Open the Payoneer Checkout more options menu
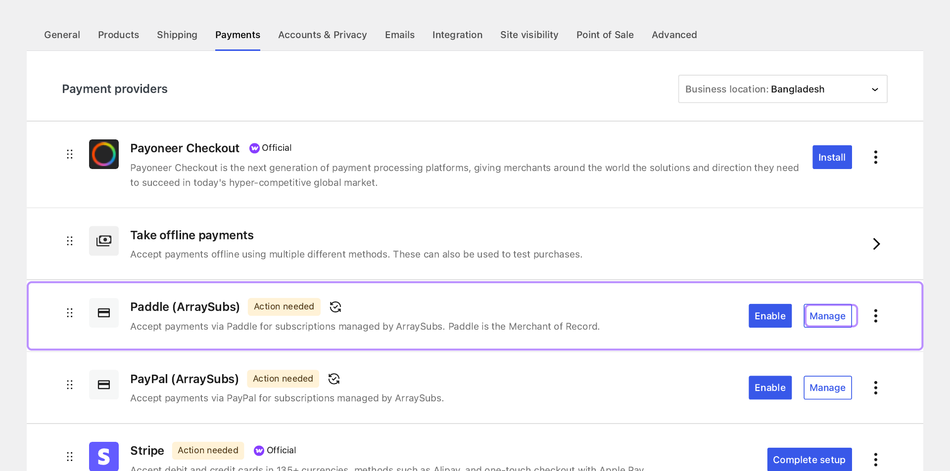 click(876, 157)
